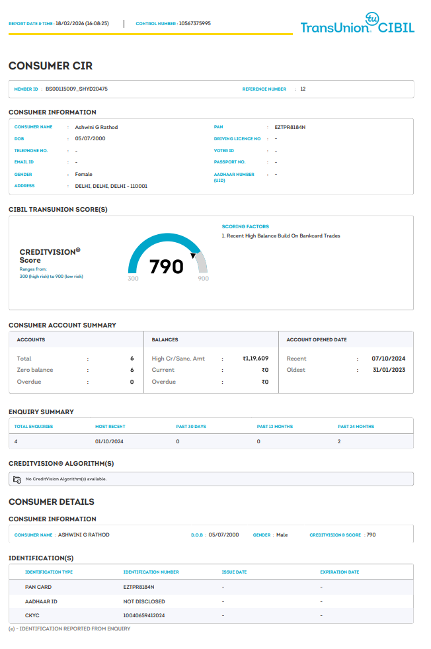Select consumer name Ashwini G Rathod
431x649 pixels.
(97, 127)
